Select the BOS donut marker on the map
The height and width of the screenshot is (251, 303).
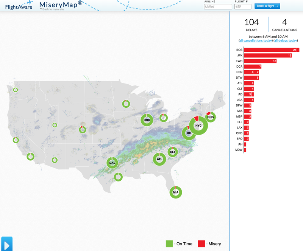point(211,117)
